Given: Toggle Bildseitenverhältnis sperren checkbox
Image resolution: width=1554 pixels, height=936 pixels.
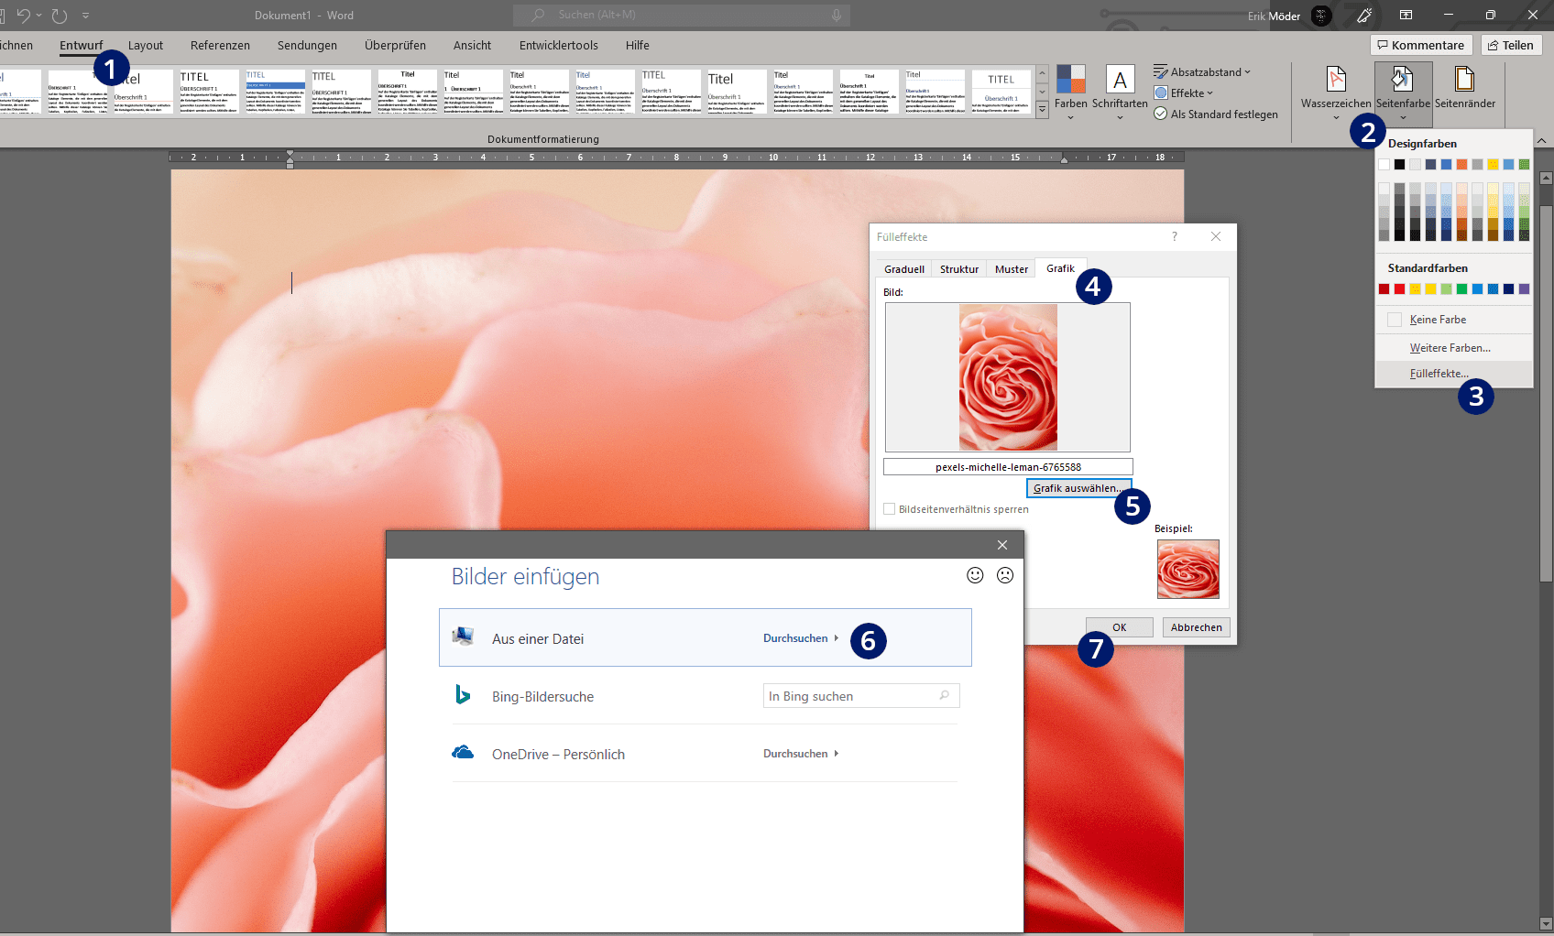Looking at the screenshot, I should click(890, 509).
